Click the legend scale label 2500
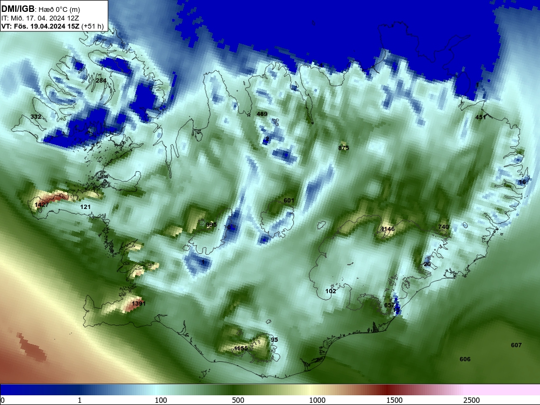The height and width of the screenshot is (405, 540). point(471,400)
